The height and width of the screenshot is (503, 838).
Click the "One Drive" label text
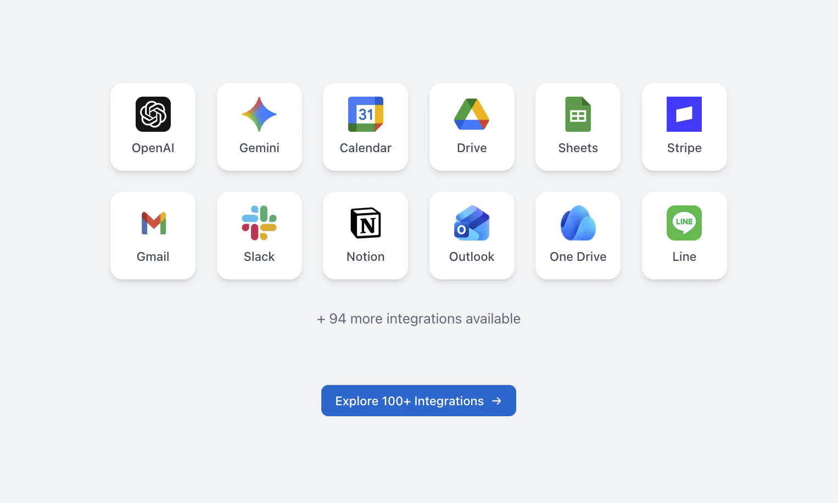point(578,257)
